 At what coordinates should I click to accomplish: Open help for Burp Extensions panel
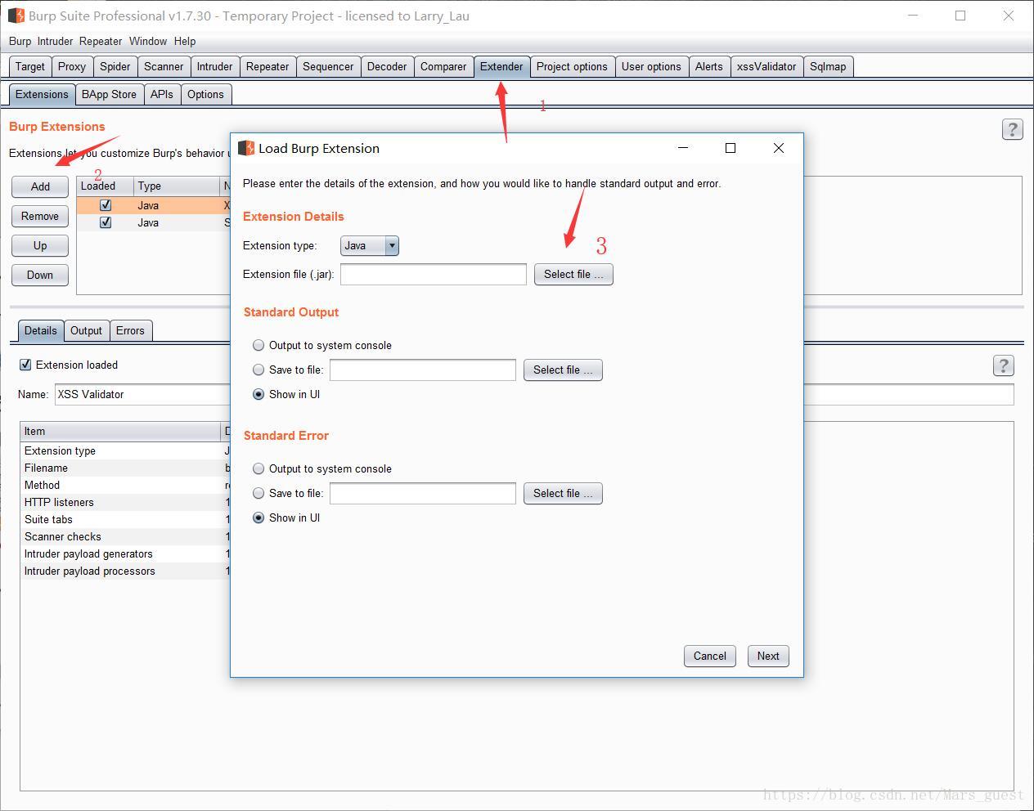pos(1012,129)
